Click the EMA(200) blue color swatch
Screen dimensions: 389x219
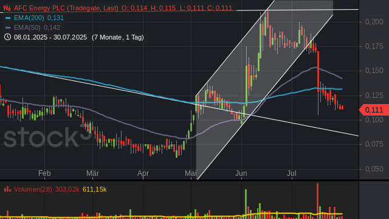(x=8, y=18)
